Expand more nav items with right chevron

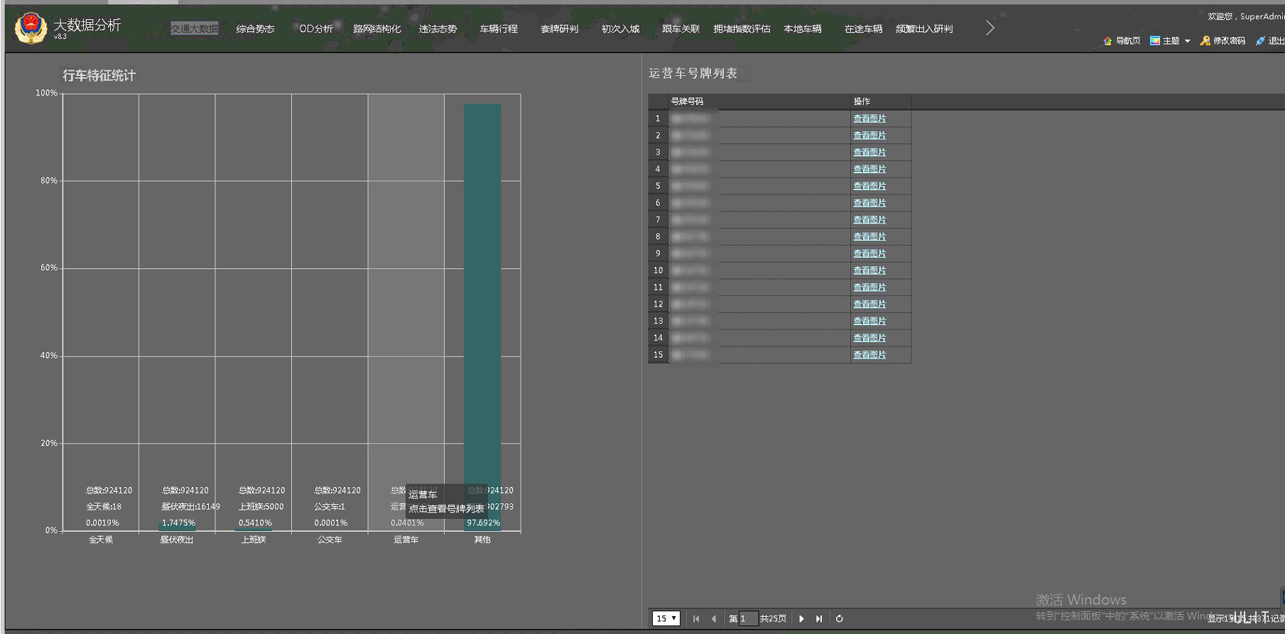pyautogui.click(x=990, y=28)
